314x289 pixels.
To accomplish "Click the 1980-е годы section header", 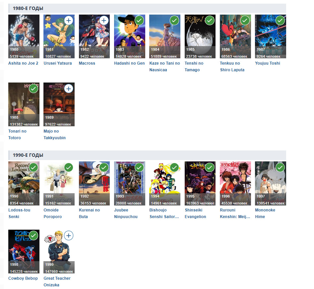I will click(x=147, y=8).
